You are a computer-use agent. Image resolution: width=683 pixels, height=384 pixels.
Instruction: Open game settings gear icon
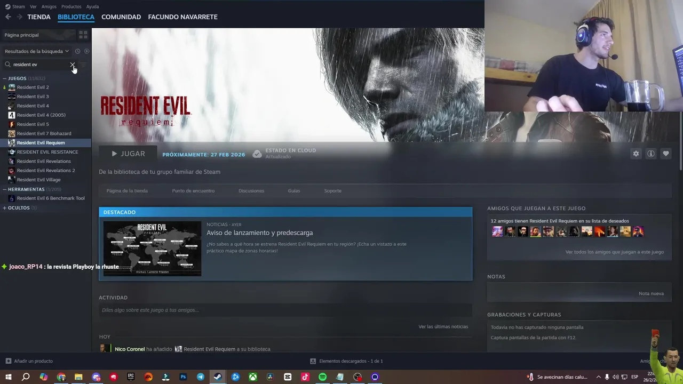click(x=636, y=154)
